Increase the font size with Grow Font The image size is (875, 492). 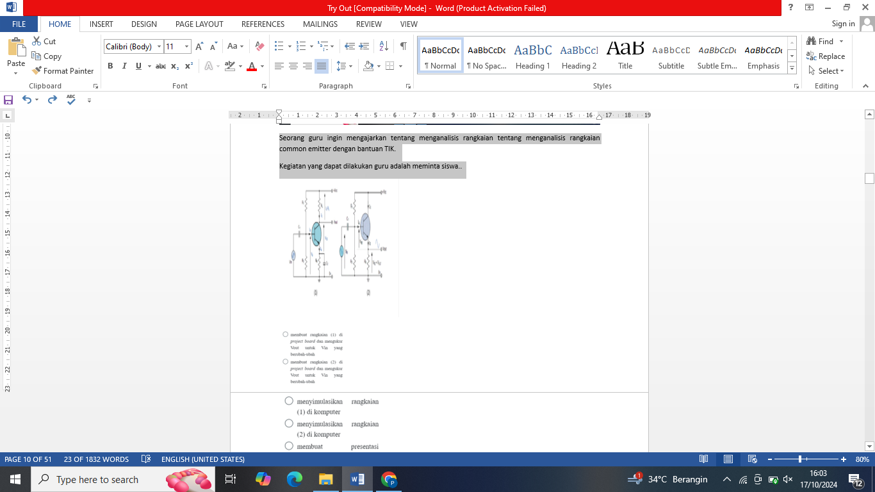(x=199, y=46)
